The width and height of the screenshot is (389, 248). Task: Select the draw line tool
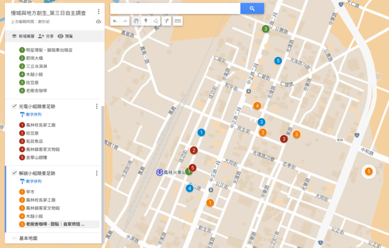156,21
